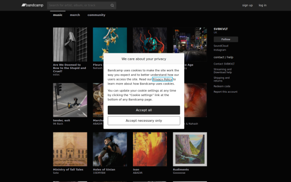Open Streaming and Download help

(223, 71)
